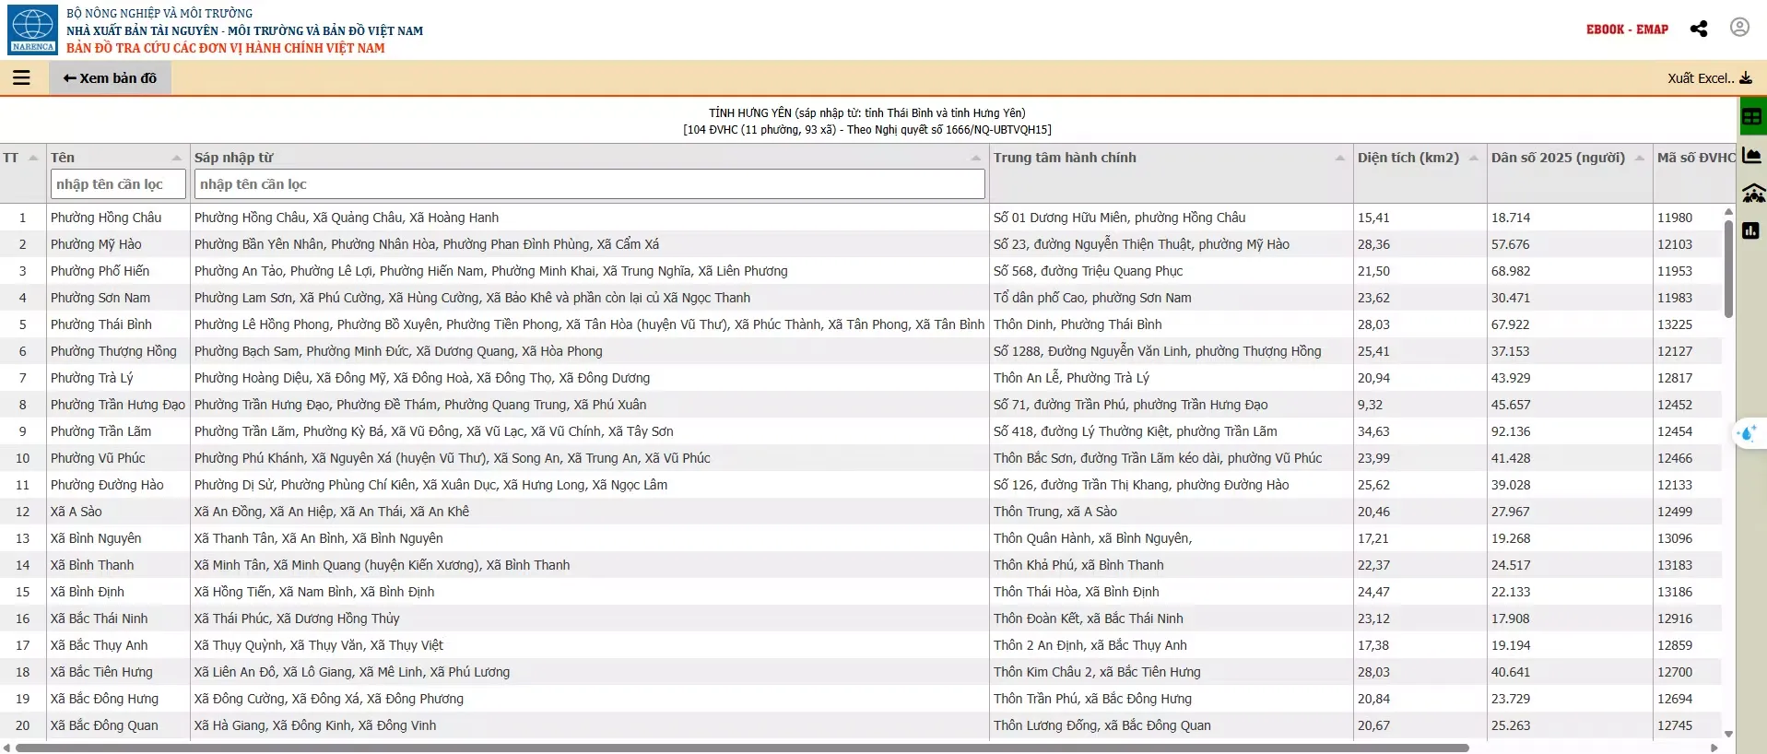
Task: Click the area value 9,32
Action: pyautogui.click(x=1370, y=405)
